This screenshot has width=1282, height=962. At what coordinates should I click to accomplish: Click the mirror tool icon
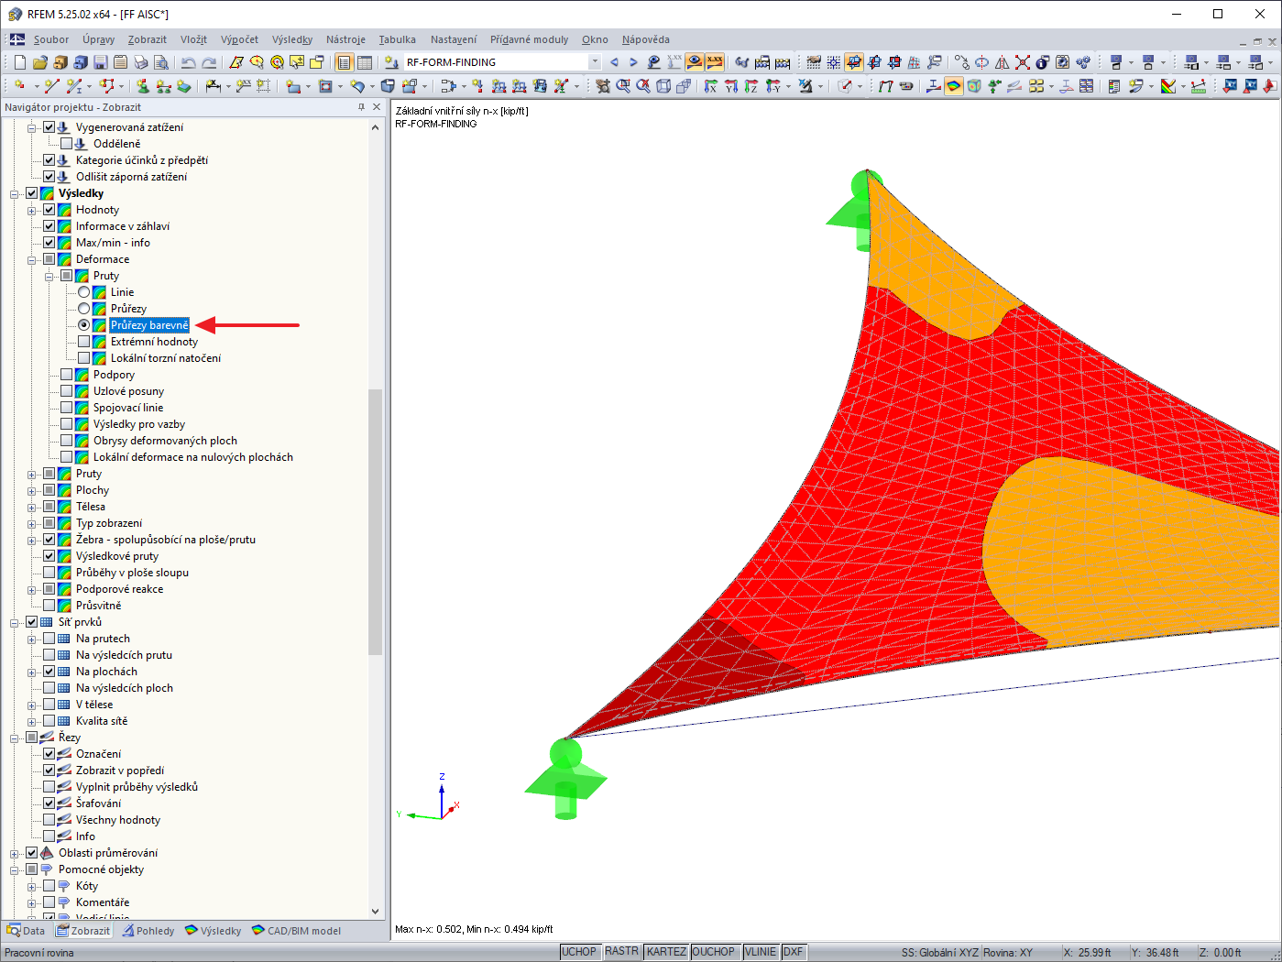tap(1002, 62)
